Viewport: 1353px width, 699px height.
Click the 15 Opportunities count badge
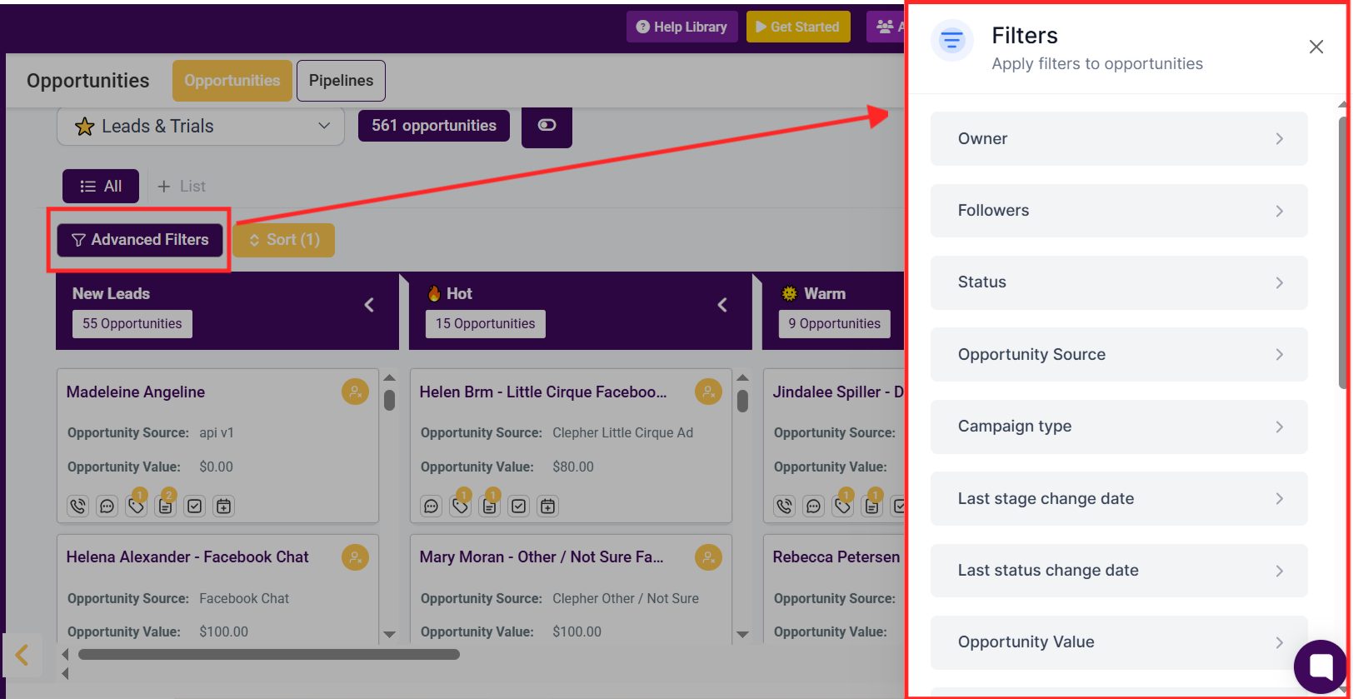(x=486, y=324)
